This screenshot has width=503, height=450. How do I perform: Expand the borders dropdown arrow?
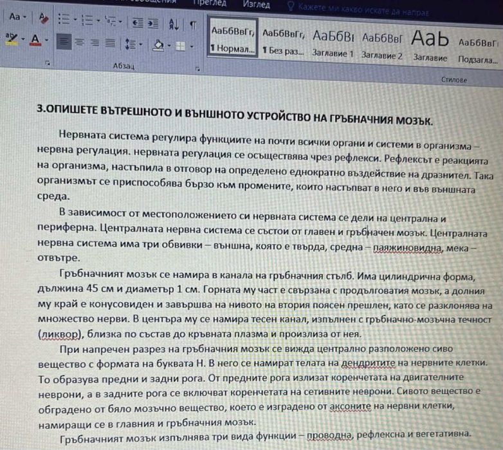pyautogui.click(x=192, y=47)
